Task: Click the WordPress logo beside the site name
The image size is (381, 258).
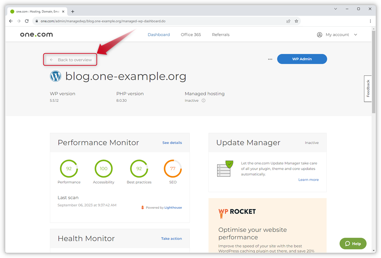Action: click(56, 76)
